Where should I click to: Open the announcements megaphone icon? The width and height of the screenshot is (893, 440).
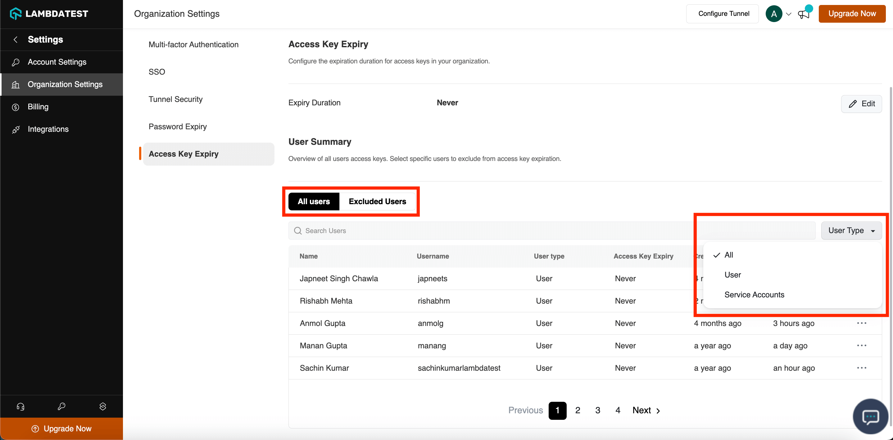pyautogui.click(x=804, y=14)
